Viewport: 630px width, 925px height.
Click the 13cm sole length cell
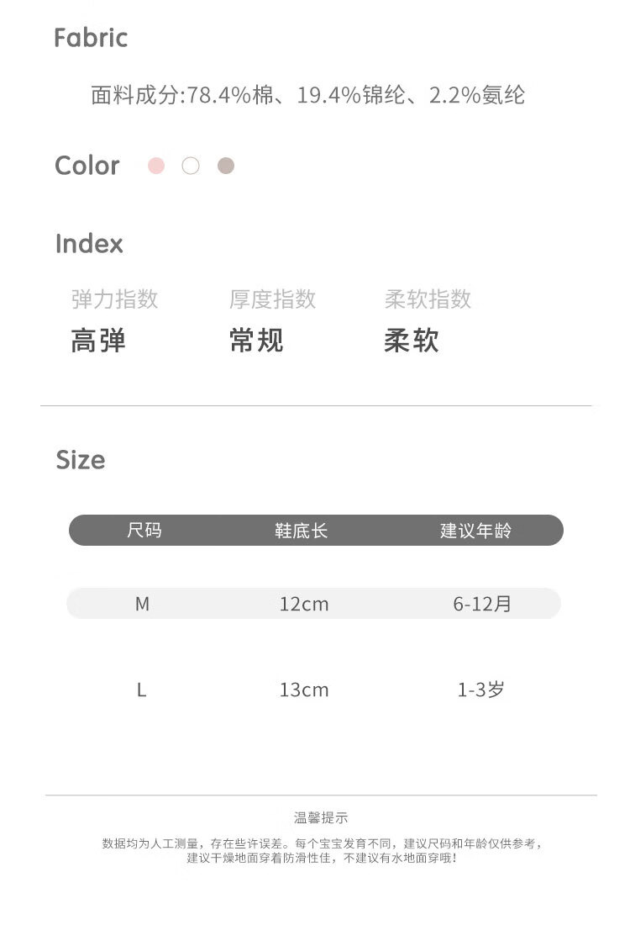click(304, 690)
